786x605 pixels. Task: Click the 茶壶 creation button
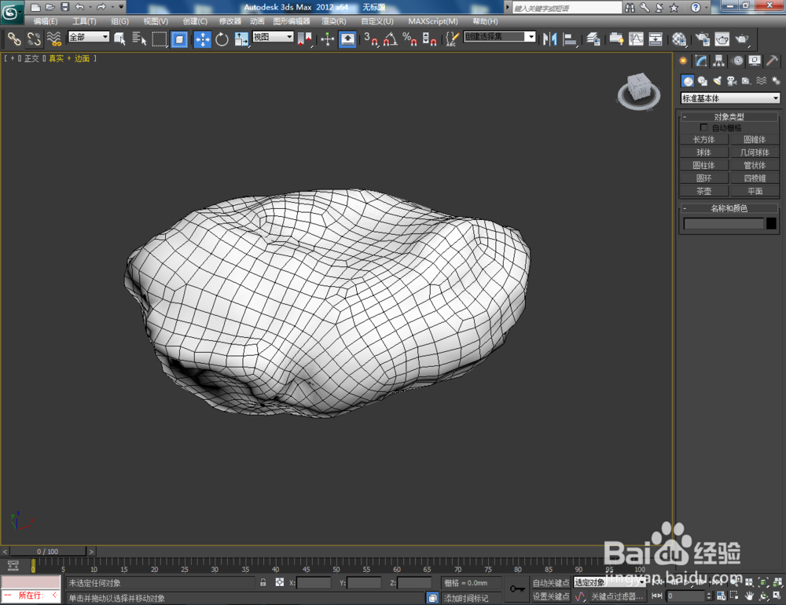click(704, 191)
